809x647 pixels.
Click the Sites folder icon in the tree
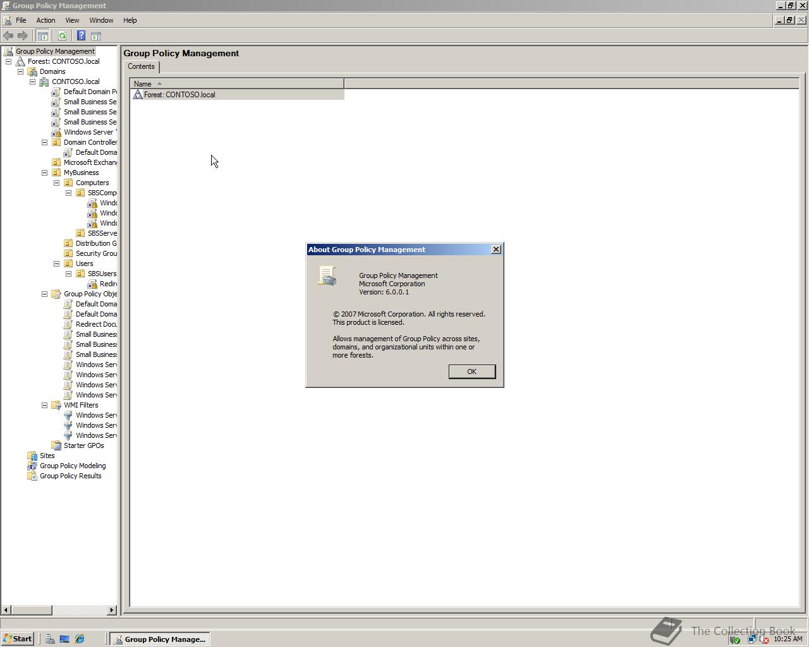pos(32,456)
